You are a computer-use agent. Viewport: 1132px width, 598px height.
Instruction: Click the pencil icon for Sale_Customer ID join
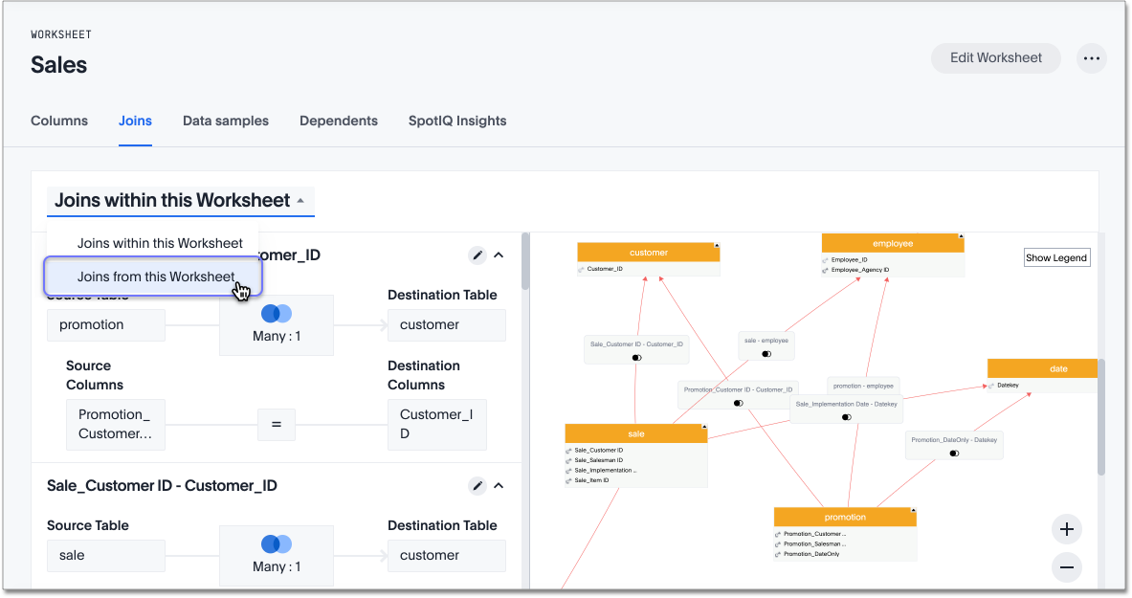point(477,486)
